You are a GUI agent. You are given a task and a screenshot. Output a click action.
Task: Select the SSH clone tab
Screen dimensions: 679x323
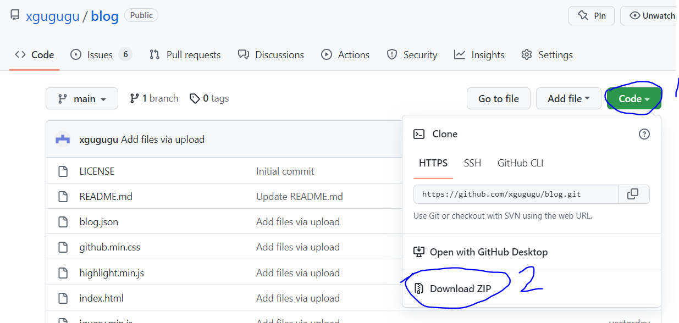point(472,163)
